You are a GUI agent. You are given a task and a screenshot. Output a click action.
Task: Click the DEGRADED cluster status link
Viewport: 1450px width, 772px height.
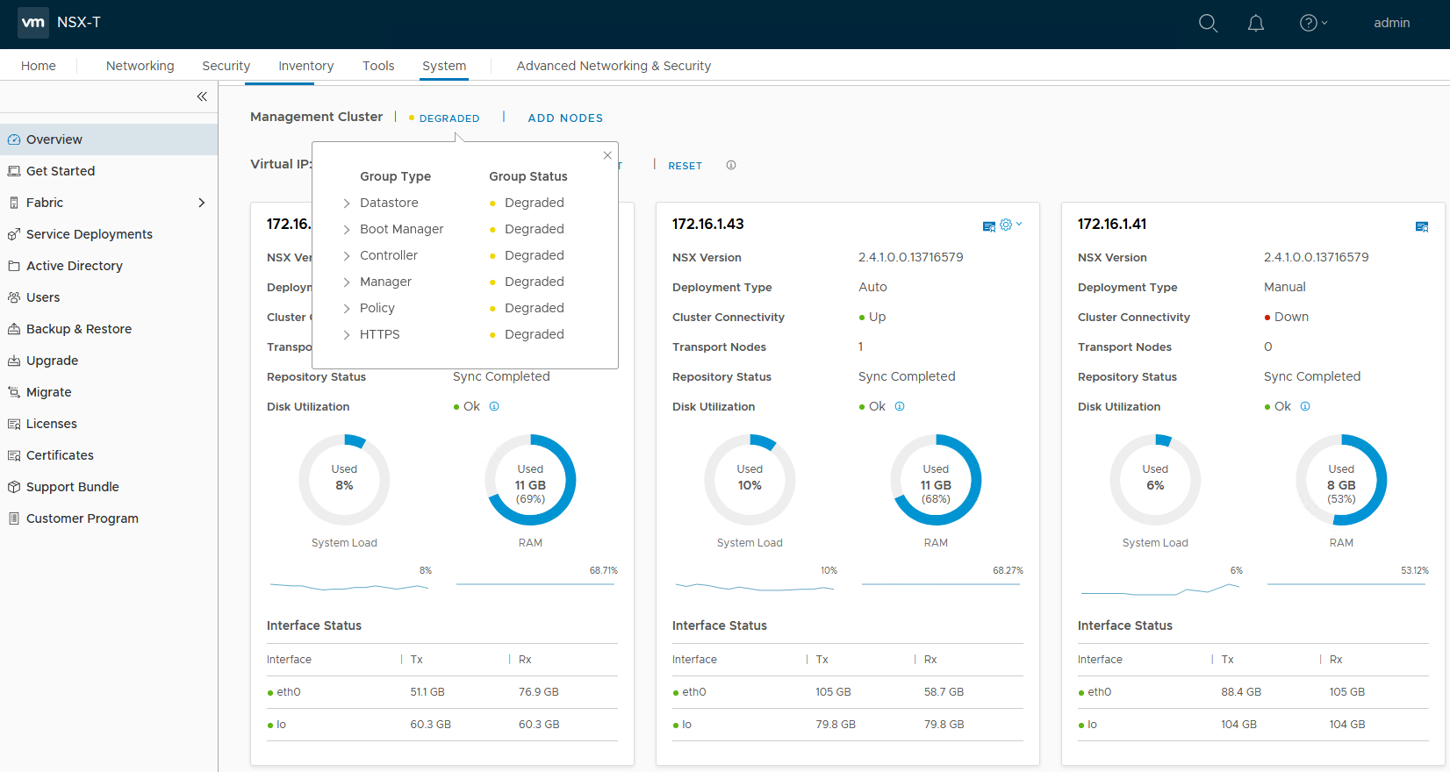coord(449,118)
